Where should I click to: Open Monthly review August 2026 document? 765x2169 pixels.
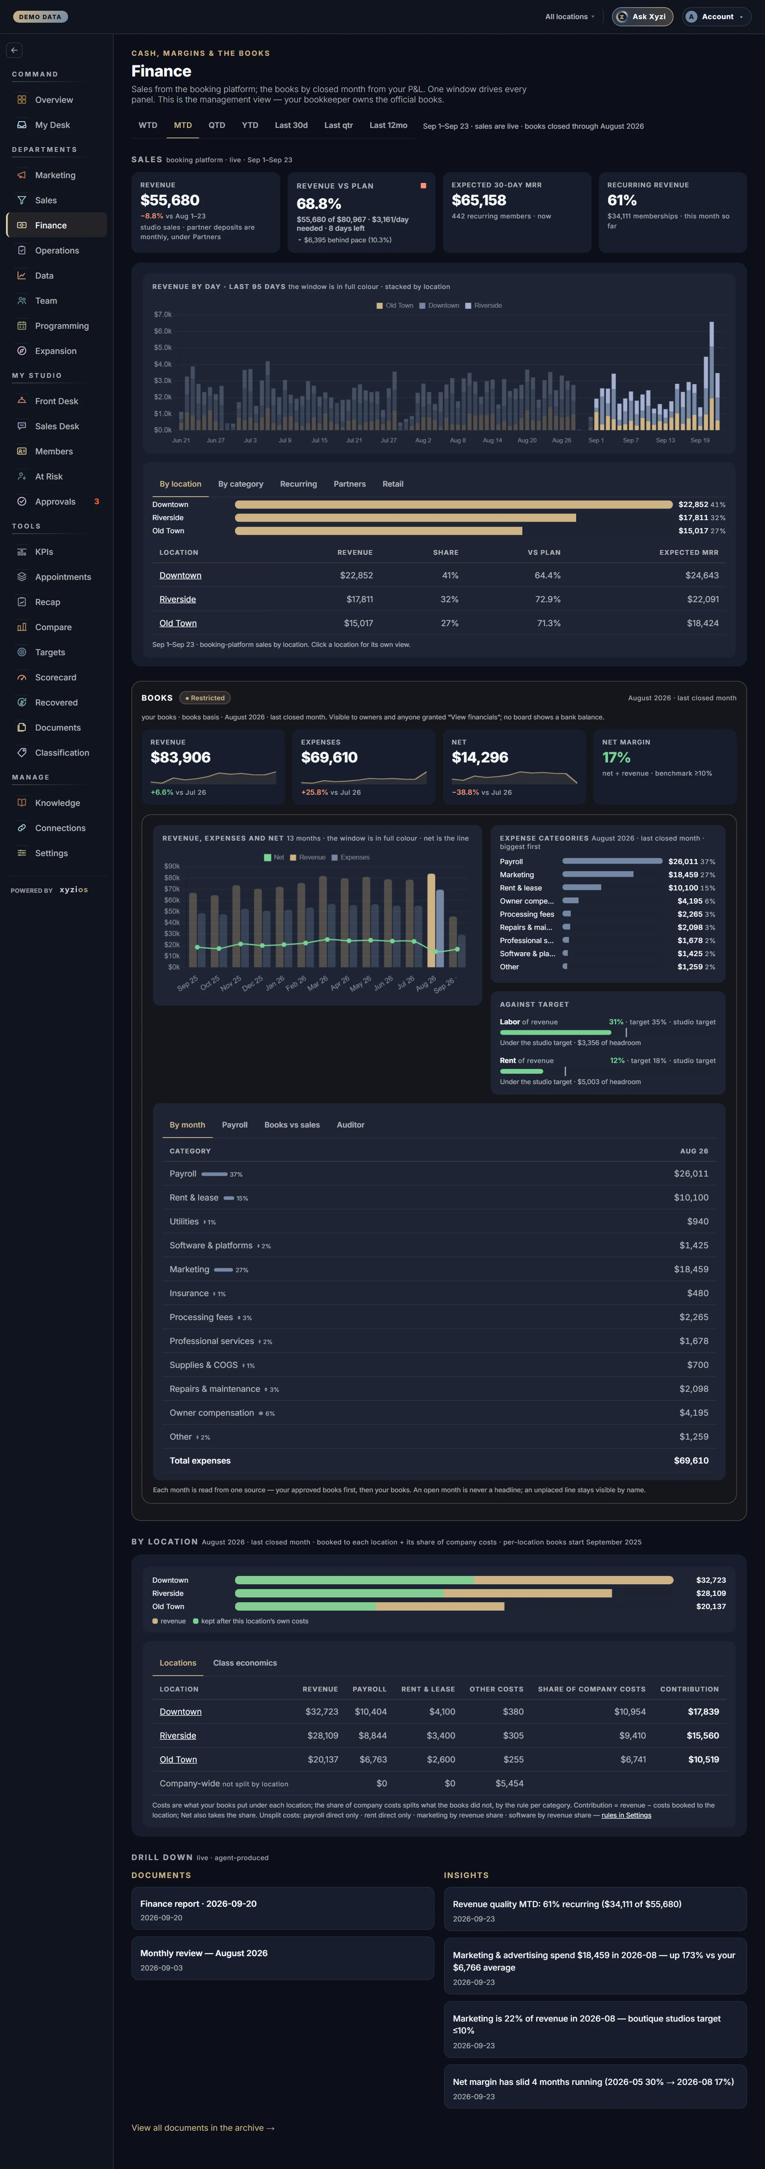283,1959
